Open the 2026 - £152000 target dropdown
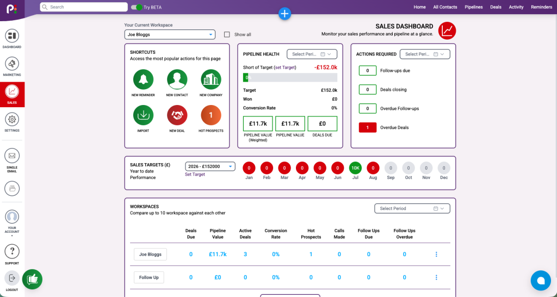 click(x=210, y=166)
